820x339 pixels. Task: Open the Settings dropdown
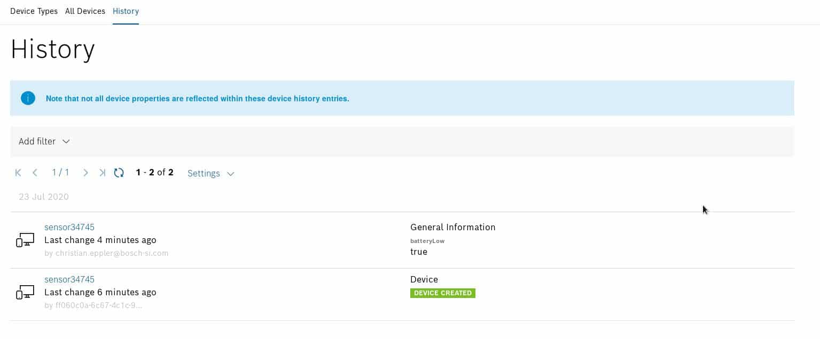210,173
